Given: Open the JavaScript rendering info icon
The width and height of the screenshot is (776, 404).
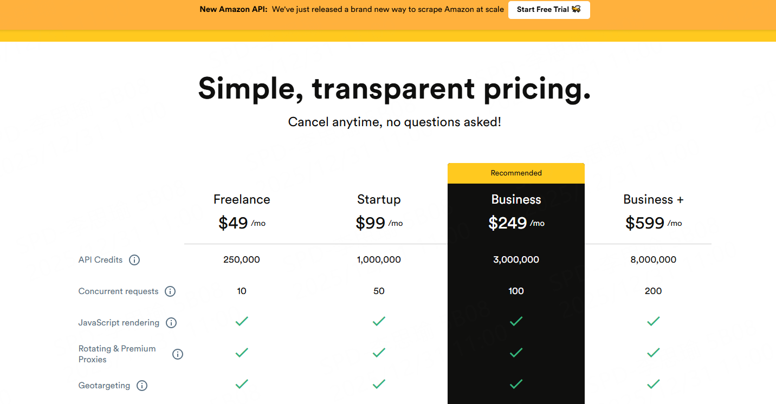Looking at the screenshot, I should point(171,322).
